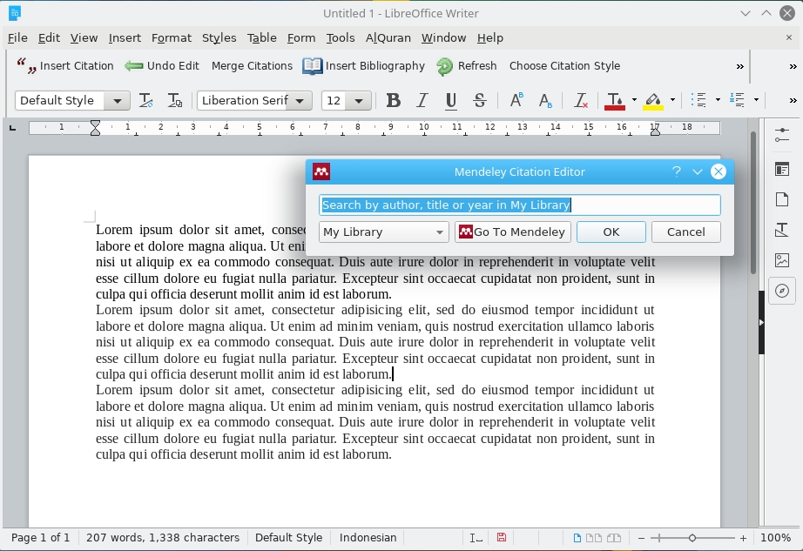Toggle Italic text formatting

[x=422, y=101]
